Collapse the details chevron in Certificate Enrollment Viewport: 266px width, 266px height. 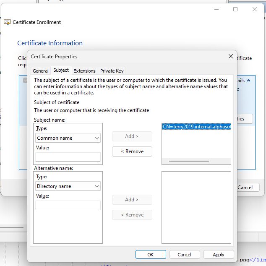[x=248, y=81]
